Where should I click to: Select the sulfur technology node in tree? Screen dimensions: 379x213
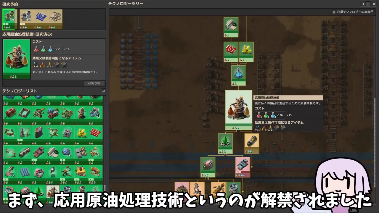click(x=246, y=52)
